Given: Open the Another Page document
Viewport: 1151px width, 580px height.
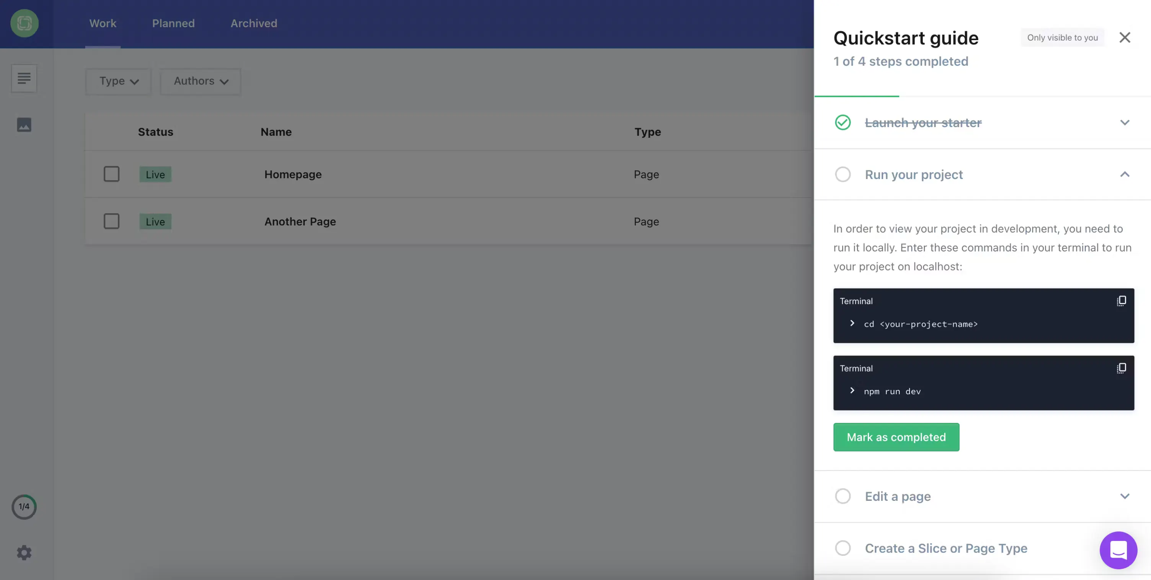Looking at the screenshot, I should coord(300,222).
